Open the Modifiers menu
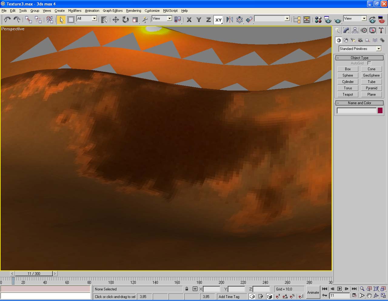The image size is (388, 301). (75, 11)
